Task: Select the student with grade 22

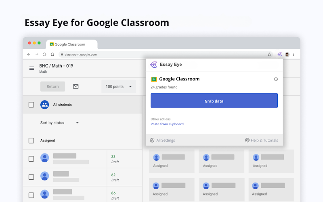Action: (x=31, y=159)
